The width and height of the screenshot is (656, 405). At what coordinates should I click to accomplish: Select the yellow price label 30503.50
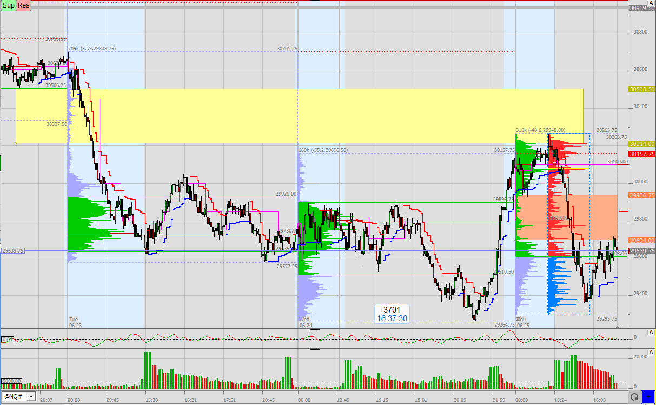pyautogui.click(x=642, y=89)
